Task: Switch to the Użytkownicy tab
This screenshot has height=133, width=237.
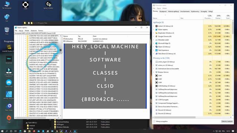Action: pos(195,11)
